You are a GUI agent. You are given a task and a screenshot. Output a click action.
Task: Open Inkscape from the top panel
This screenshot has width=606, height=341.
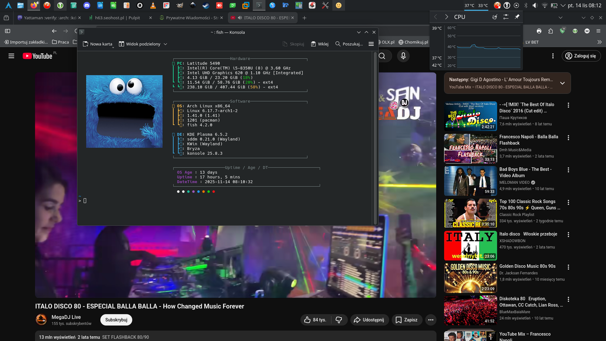tap(193, 6)
